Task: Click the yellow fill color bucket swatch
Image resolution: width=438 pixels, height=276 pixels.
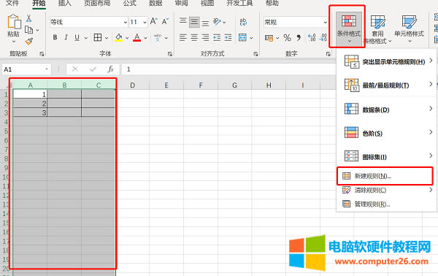Action: click(119, 37)
